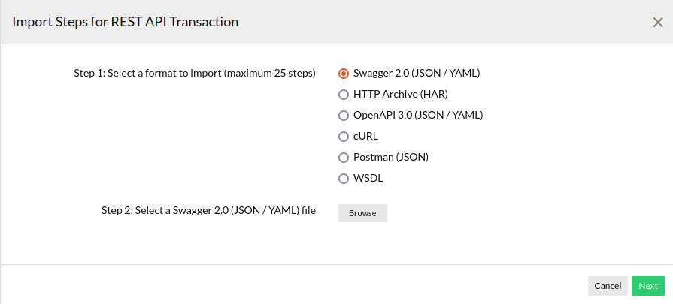Viewport: 673px width, 304px height.
Task: Select the WSDL radio button
Action: (x=344, y=179)
